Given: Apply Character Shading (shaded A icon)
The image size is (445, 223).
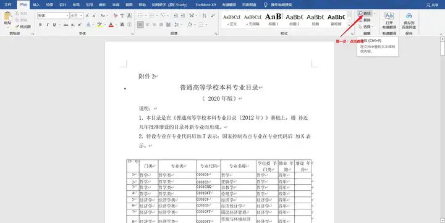Looking at the screenshot, I should click(x=122, y=25).
